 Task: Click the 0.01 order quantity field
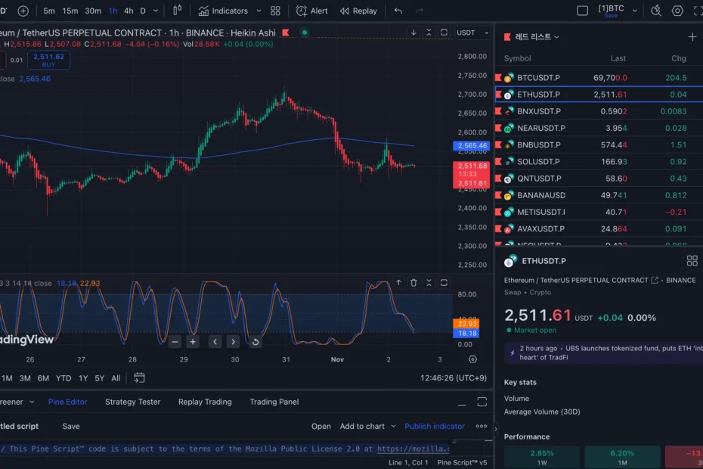[17, 61]
